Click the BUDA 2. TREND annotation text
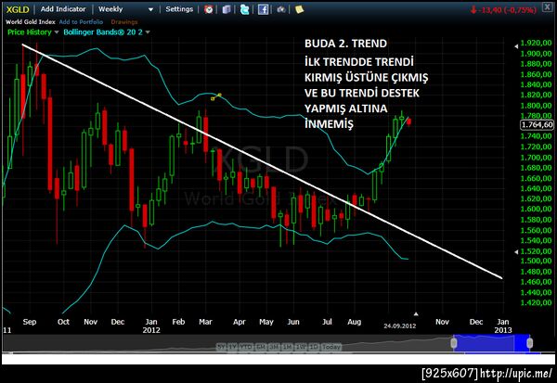This screenshot has width=557, height=383. tap(345, 44)
